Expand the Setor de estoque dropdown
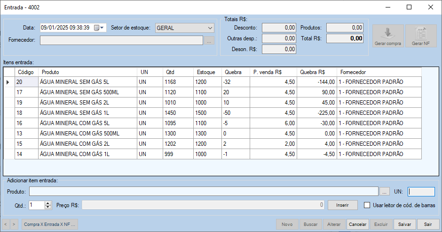The image size is (442, 232). point(210,28)
